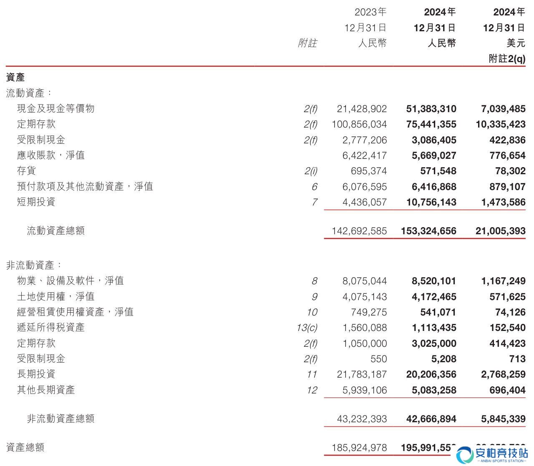Select the 存貨 row label

coord(27,171)
